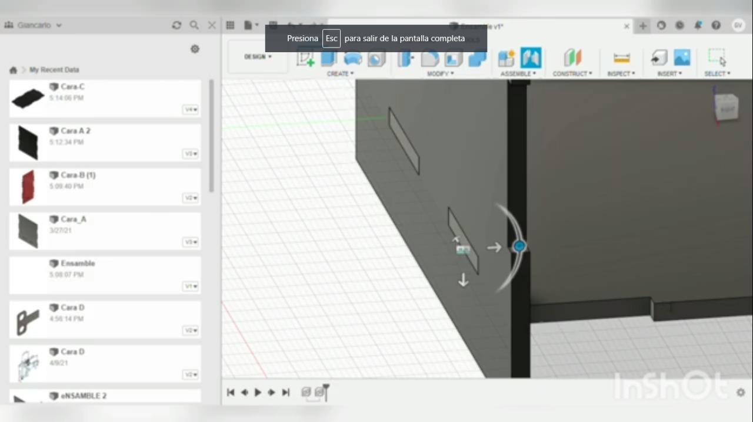Play the timeline
This screenshot has width=753, height=422.
point(258,393)
